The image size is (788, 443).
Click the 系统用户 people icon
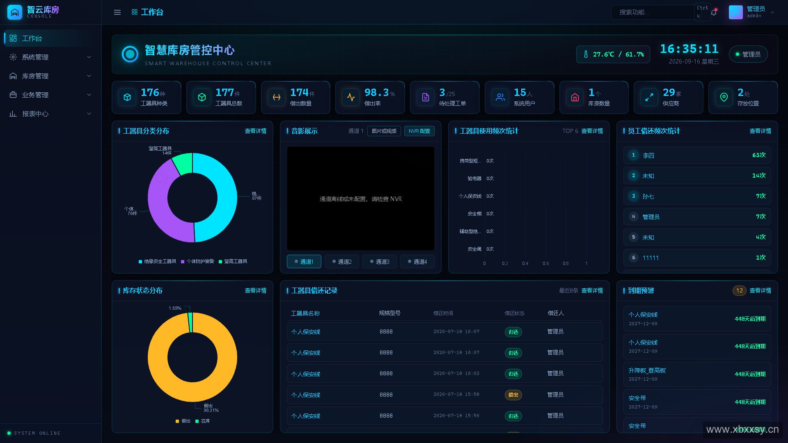[500, 98]
